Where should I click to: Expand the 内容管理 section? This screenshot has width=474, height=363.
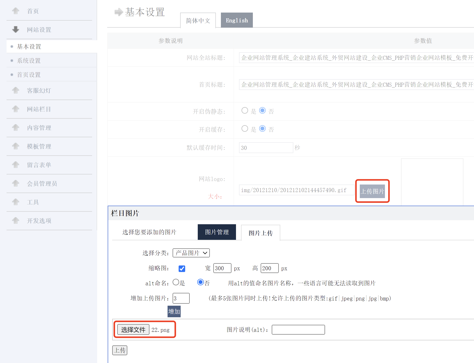coord(16,127)
